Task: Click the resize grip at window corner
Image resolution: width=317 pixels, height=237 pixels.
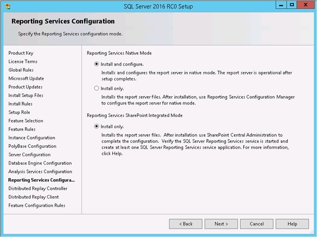Action: [312, 232]
